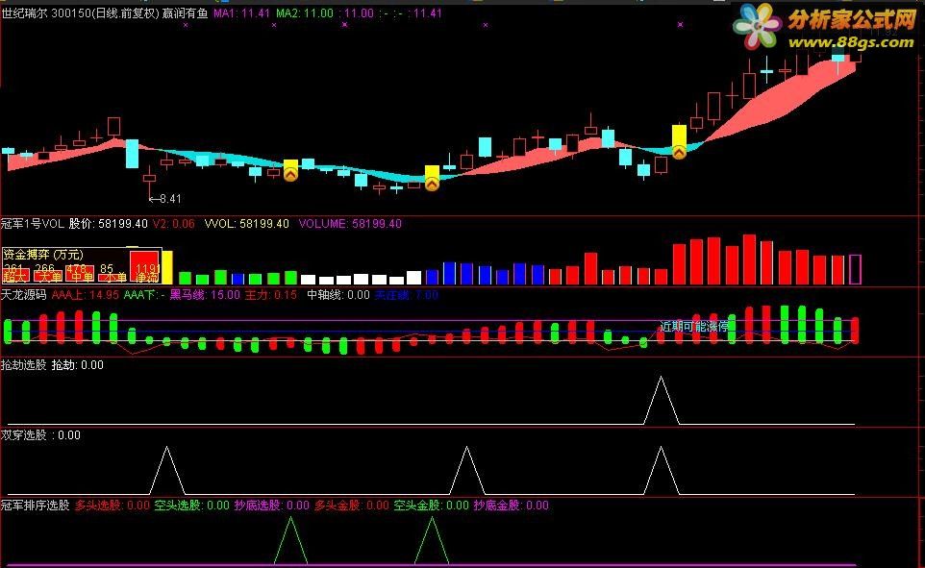Image resolution: width=925 pixels, height=568 pixels.
Task: Click the 净流 1191 red bar
Action: [x=144, y=266]
